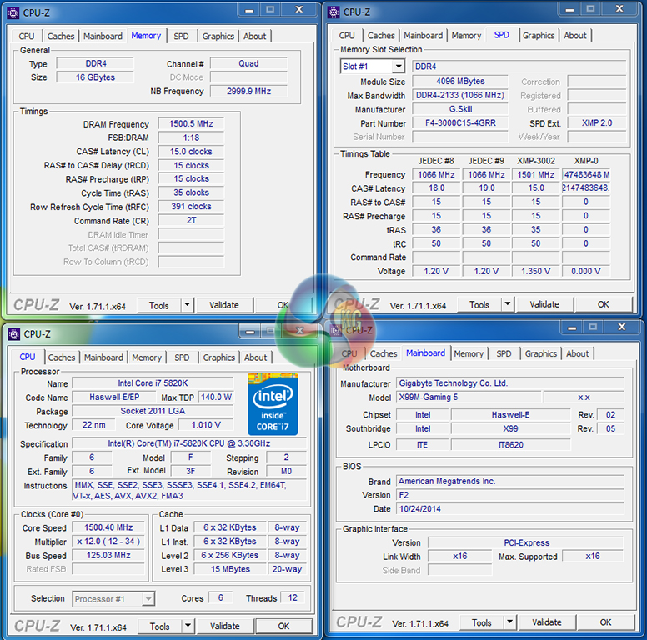Screen dimensions: 647x640
Task: Click the CPU-Z title bar icon in the CPU window
Action: [13, 334]
